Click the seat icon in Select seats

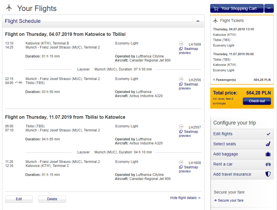(x=268, y=144)
